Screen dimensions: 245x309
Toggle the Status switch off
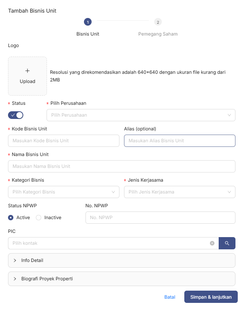[16, 115]
